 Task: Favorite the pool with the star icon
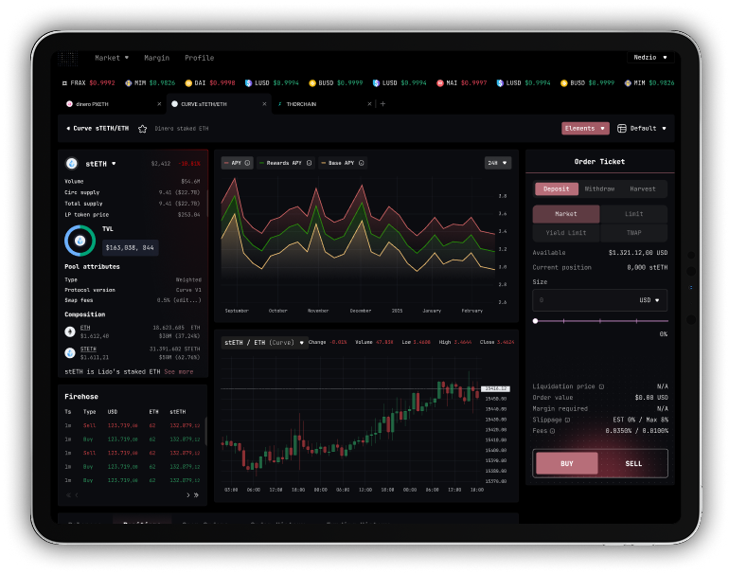tap(142, 129)
